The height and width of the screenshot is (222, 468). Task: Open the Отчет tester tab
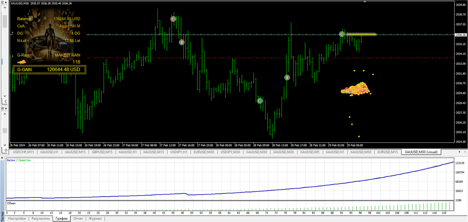click(78, 218)
